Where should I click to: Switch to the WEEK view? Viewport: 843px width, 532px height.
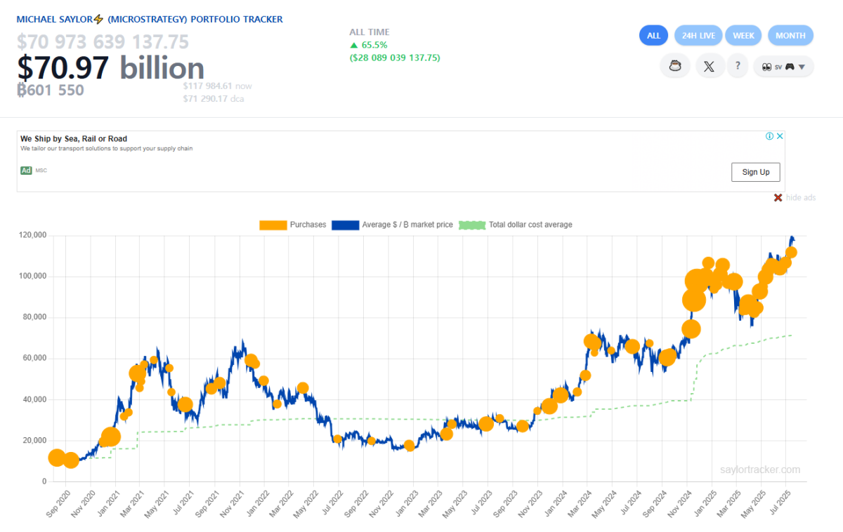point(743,35)
